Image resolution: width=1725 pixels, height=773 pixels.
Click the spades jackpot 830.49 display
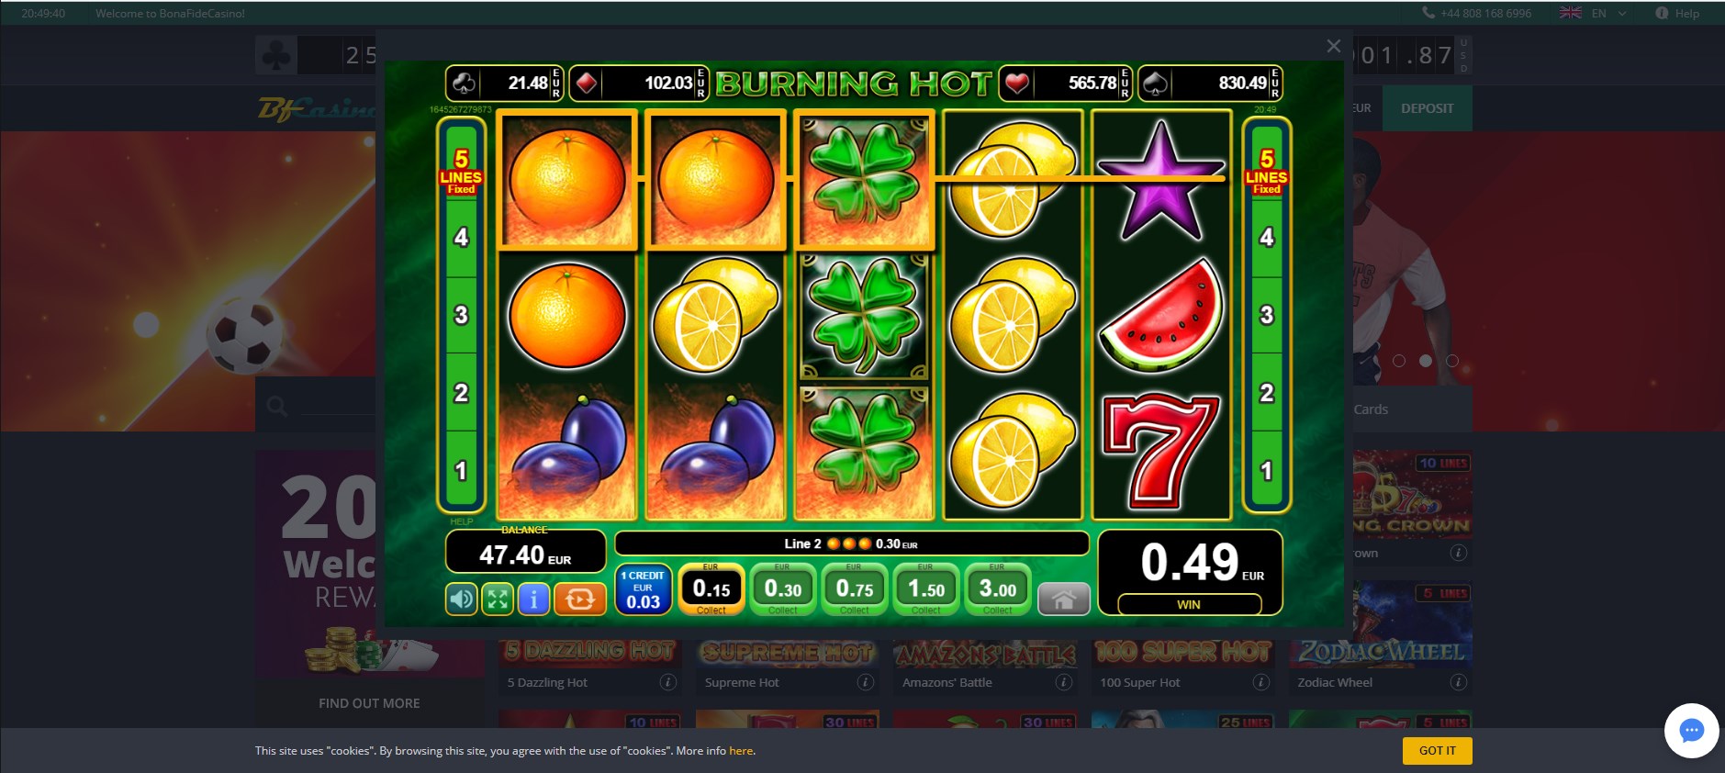(x=1210, y=84)
